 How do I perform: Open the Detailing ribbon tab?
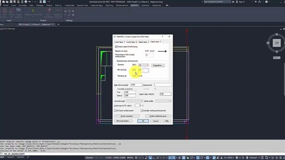(x=109, y=5)
